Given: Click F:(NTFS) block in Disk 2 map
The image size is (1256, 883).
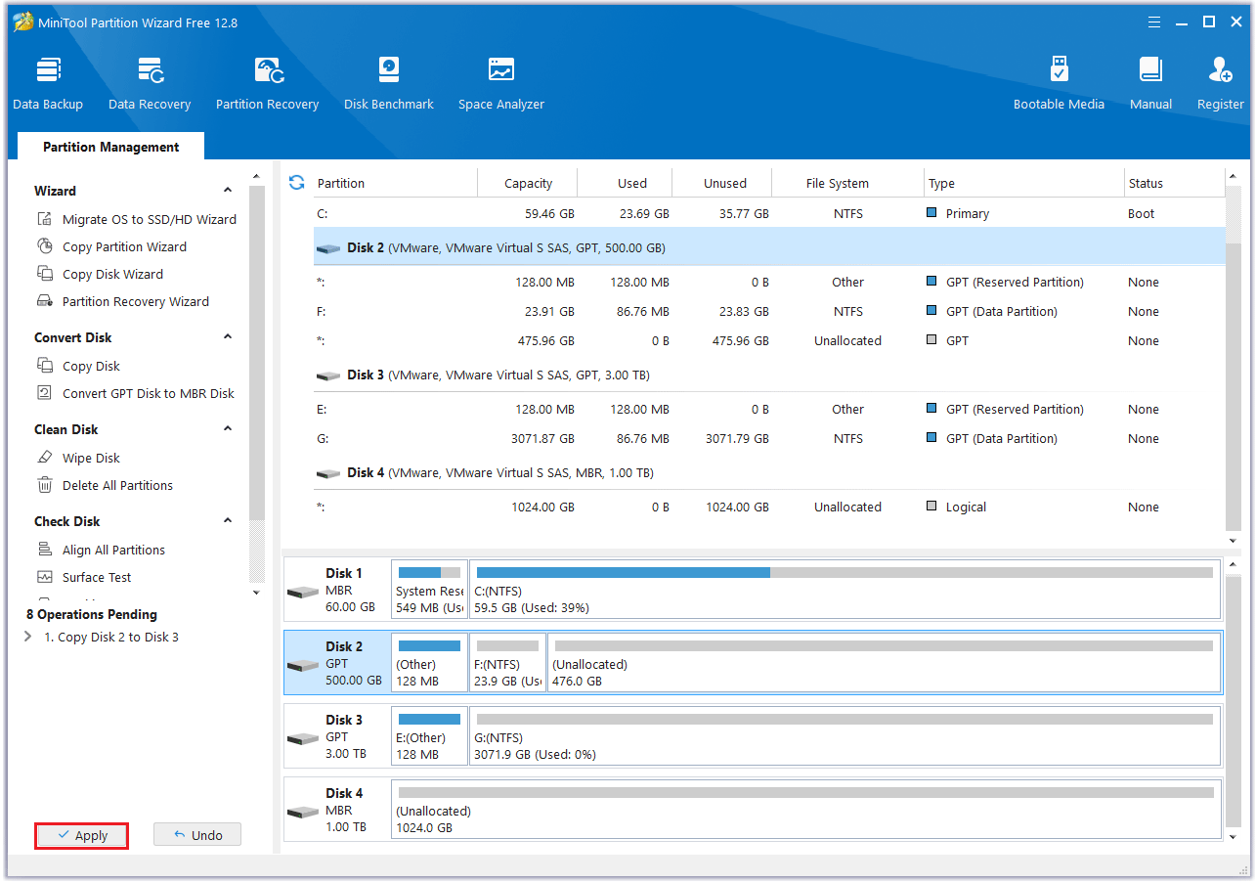Looking at the screenshot, I should (x=507, y=663).
